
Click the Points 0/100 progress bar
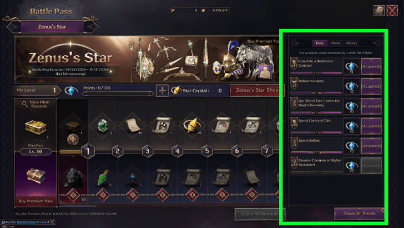coord(118,93)
